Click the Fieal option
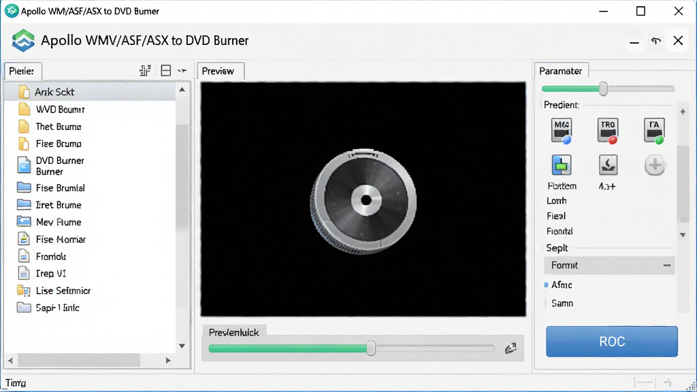 [x=555, y=216]
